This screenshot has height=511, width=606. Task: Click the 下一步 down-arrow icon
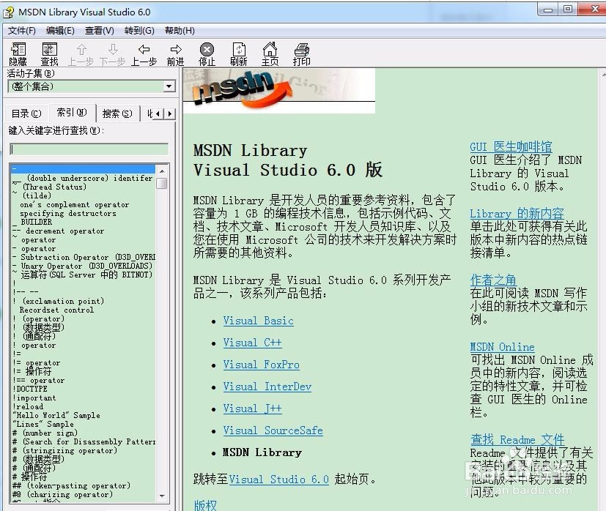[x=112, y=54]
